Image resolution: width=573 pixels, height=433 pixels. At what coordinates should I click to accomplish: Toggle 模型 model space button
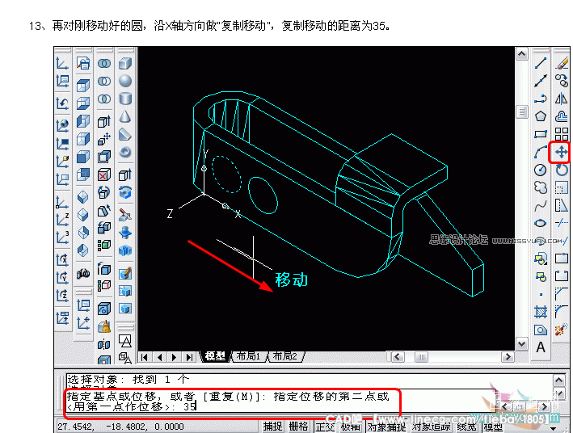point(493,426)
